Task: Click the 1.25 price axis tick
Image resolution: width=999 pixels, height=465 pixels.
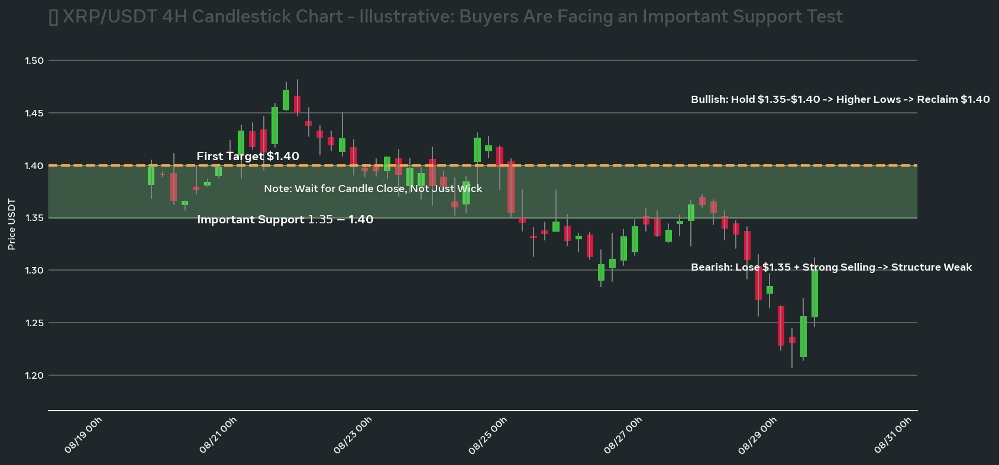Action: click(x=34, y=323)
